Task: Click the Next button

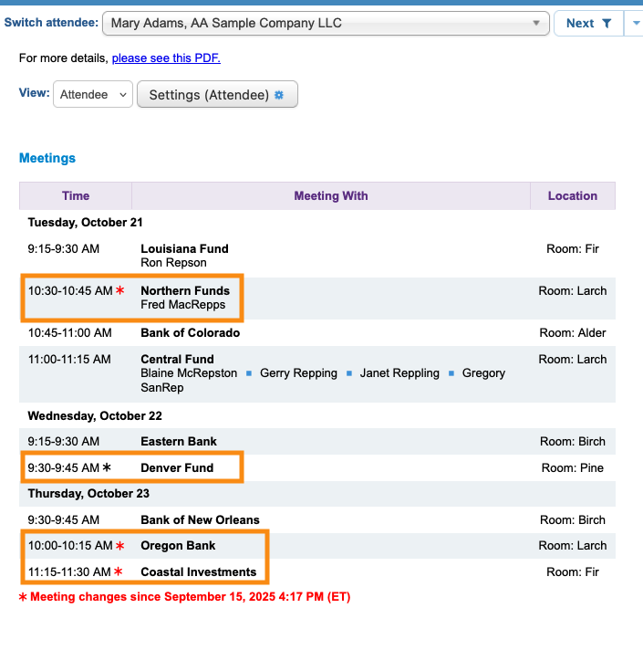Action: click(588, 24)
